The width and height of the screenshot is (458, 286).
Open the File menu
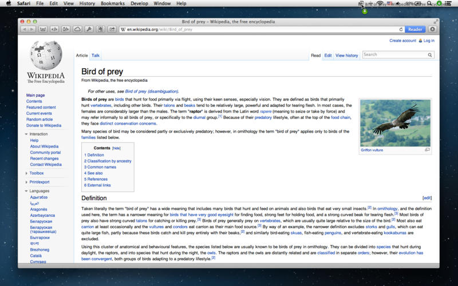click(40, 3)
